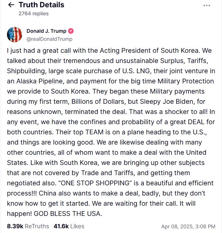This screenshot has width=222, height=233.
Task: Open the @realDonaldTrump handle link
Action: click(49, 39)
